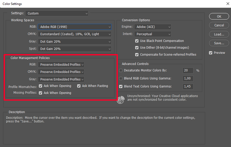
Task: Toggle Blend Text Colors Using Gamma
Action: (x=121, y=86)
